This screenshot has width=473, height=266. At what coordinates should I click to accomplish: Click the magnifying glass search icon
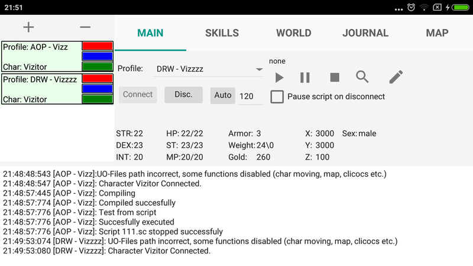click(x=362, y=77)
